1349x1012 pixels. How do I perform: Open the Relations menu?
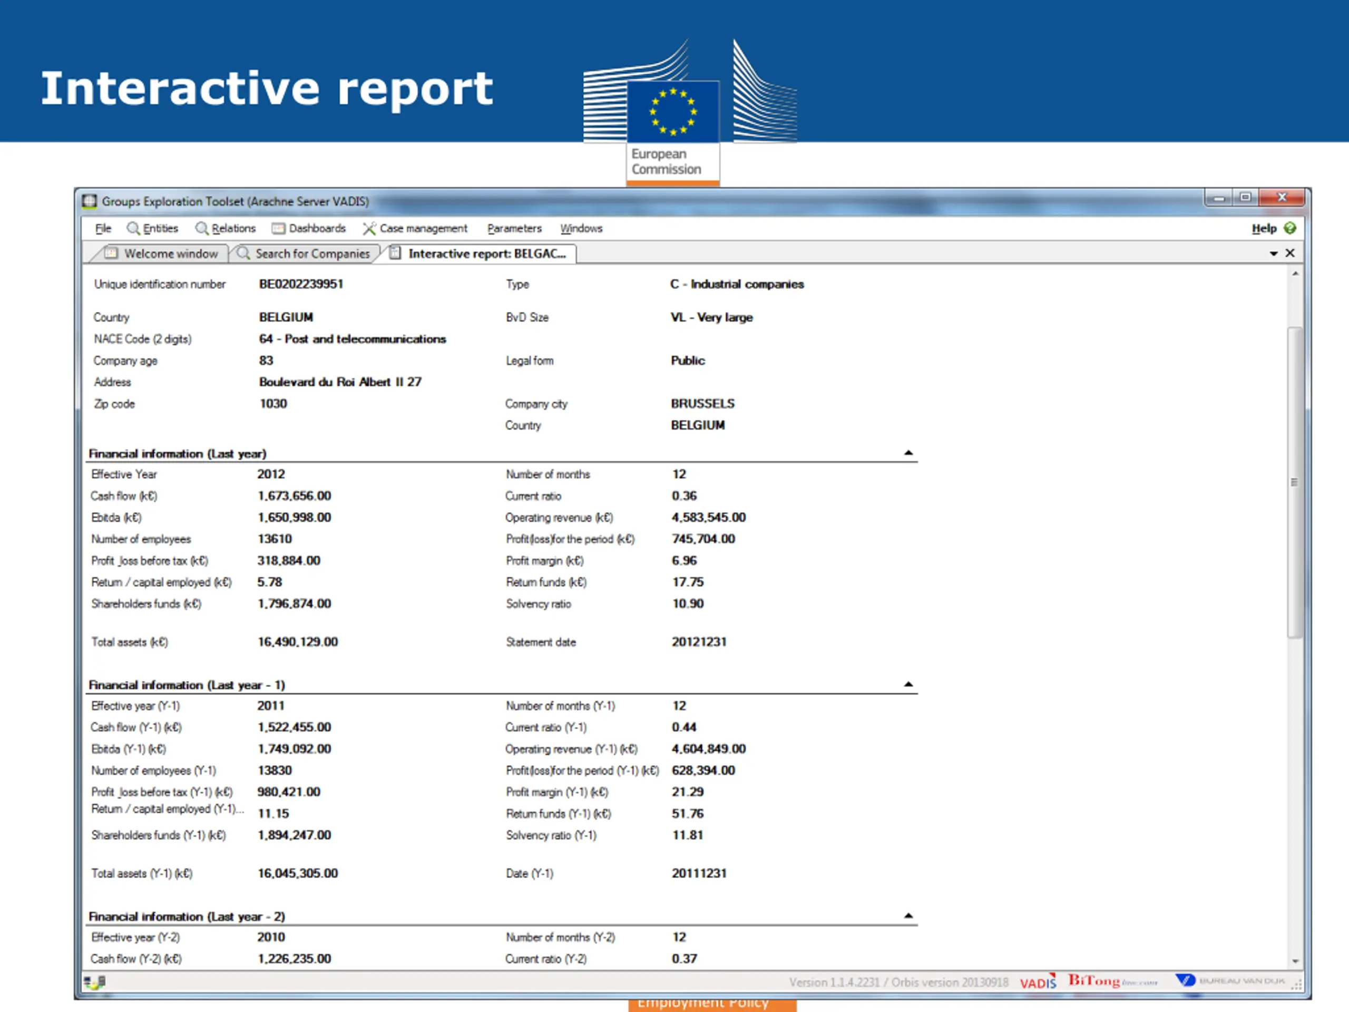[233, 228]
